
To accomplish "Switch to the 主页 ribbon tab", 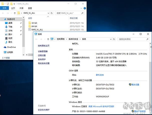I will click(x=13, y=8).
